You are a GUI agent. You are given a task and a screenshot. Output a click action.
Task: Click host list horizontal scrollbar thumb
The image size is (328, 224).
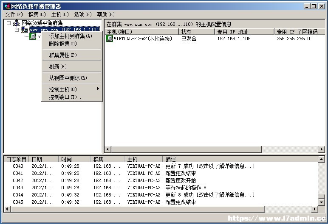[x=187, y=149]
